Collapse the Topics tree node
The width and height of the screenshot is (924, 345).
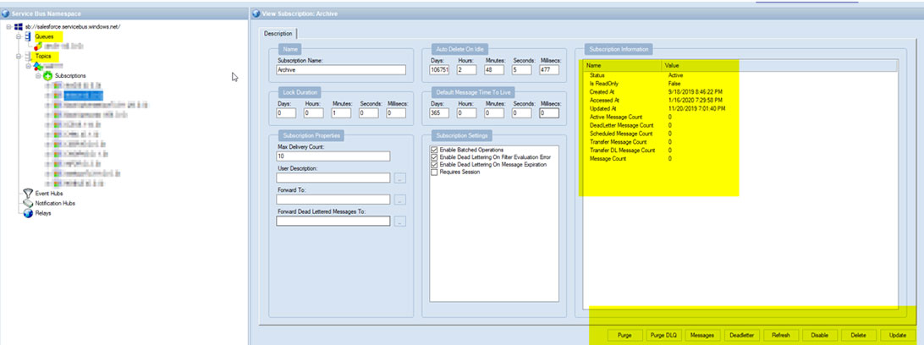click(19, 57)
